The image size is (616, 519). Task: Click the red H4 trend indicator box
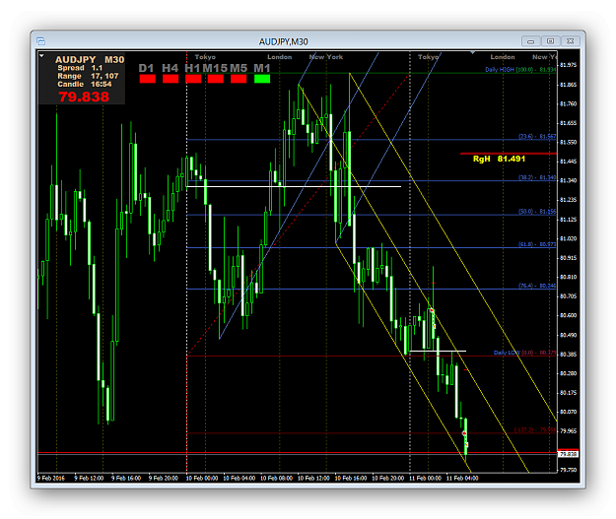pos(171,79)
